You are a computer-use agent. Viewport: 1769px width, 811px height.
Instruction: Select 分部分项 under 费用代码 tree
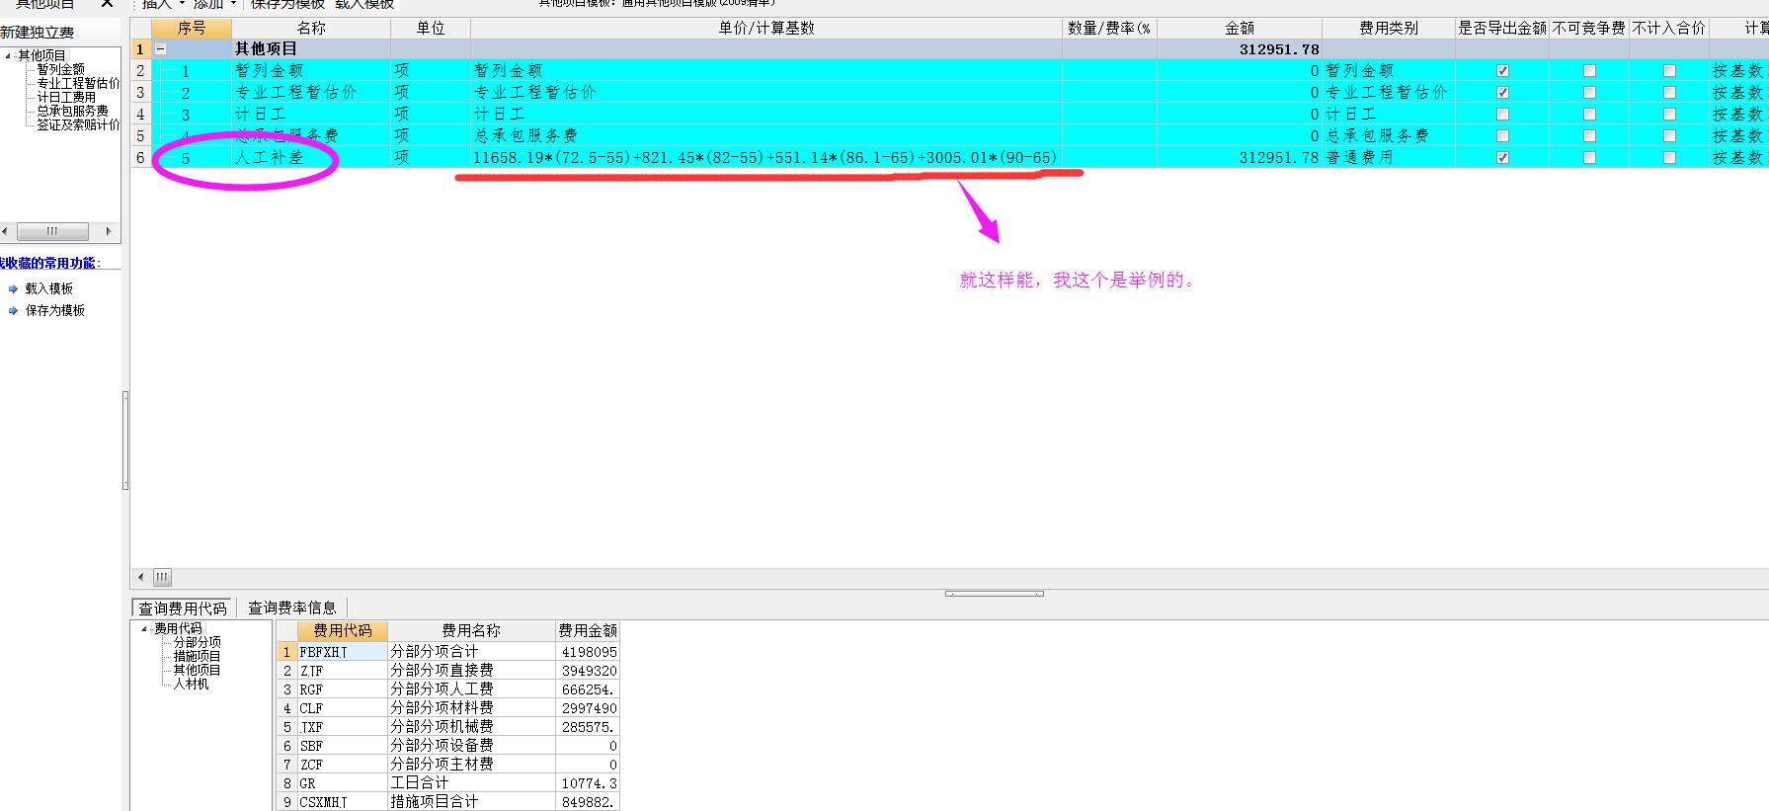coord(198,642)
